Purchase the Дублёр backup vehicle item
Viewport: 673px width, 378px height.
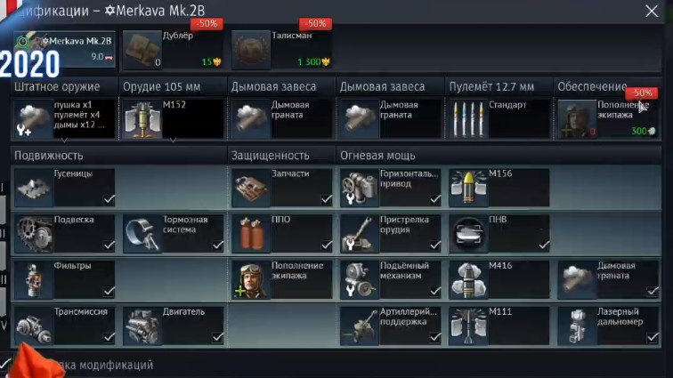coord(173,50)
